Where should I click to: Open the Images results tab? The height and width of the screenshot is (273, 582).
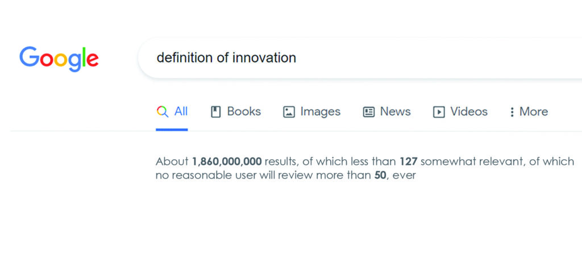tap(312, 112)
